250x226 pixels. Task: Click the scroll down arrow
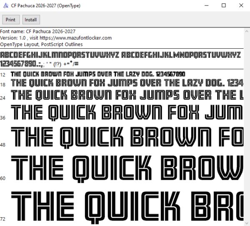click(x=247, y=223)
